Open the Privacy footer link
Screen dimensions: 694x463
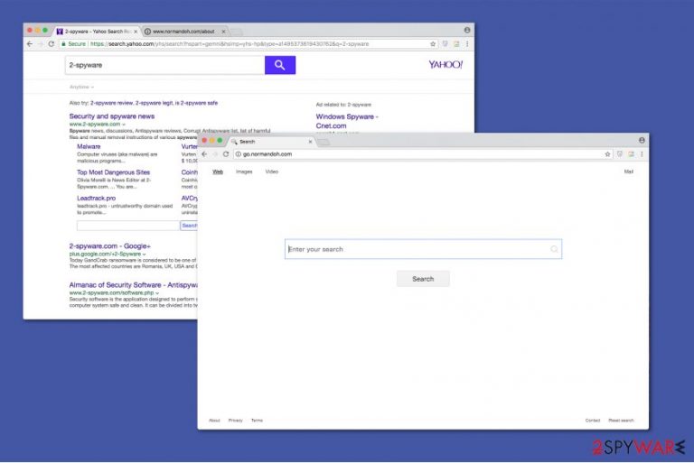pyautogui.click(x=236, y=421)
